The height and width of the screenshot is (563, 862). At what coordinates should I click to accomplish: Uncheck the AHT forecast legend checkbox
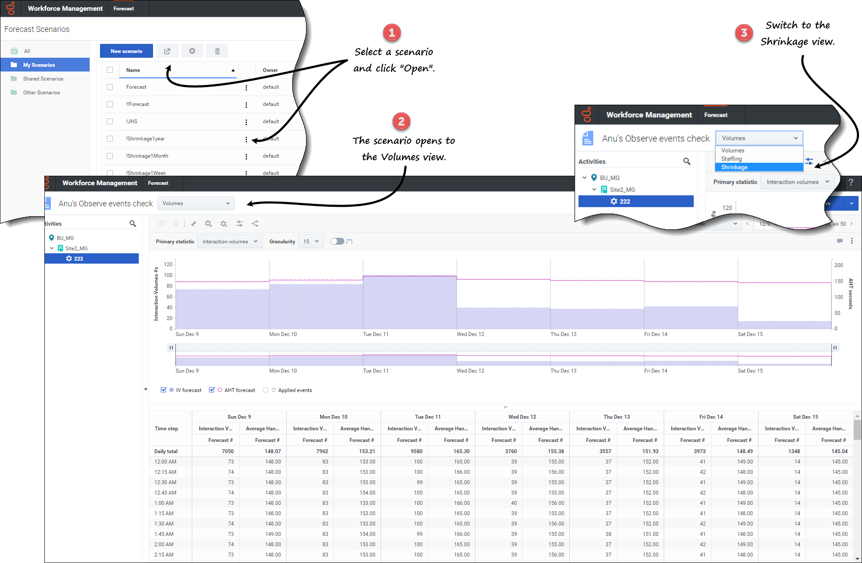pyautogui.click(x=212, y=390)
